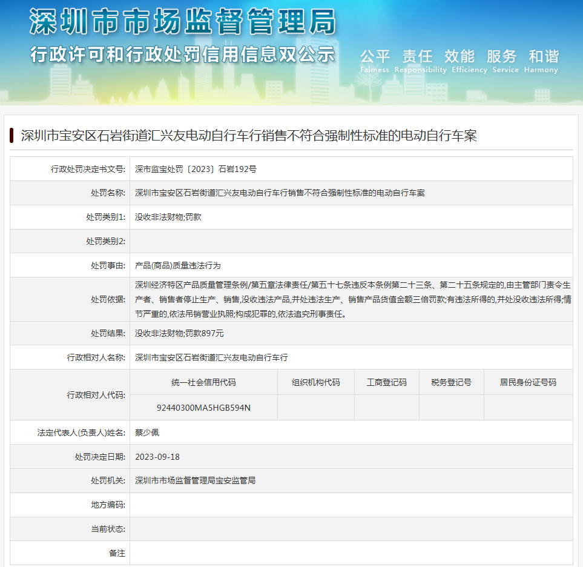The height and width of the screenshot is (567, 583).
Task: Click the 行政许可和行政处罚信用信息双公示 banner subtitle
Action: point(183,55)
